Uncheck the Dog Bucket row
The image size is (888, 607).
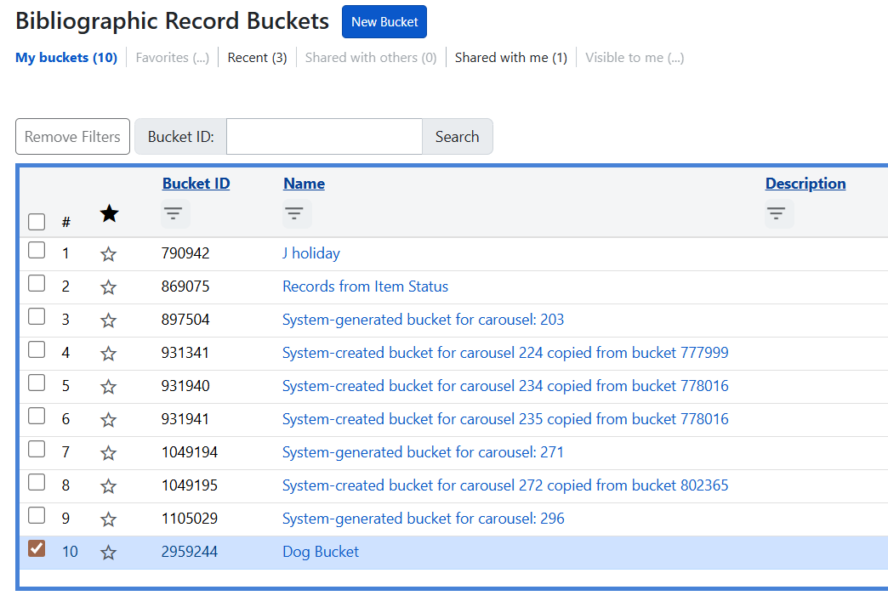[36, 549]
